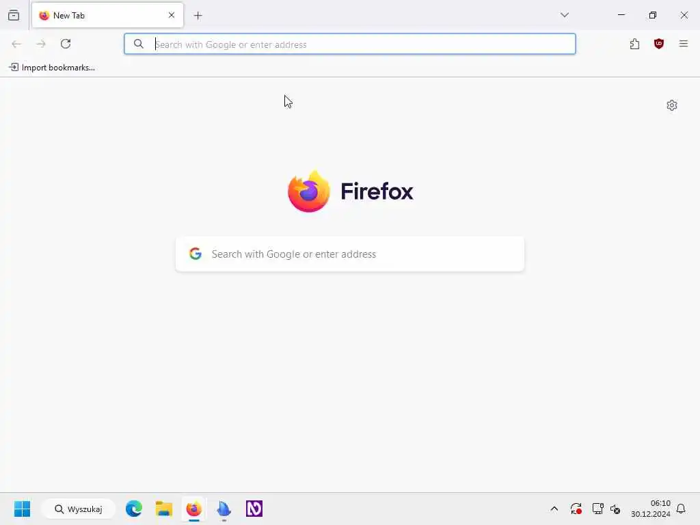Open a new tab with plus button
Image resolution: width=700 pixels, height=525 pixels.
(198, 16)
